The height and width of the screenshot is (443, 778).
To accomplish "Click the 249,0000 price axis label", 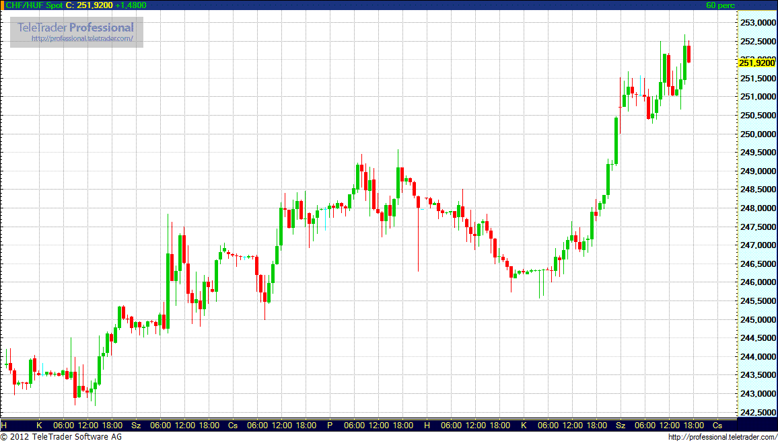I will pos(758,171).
